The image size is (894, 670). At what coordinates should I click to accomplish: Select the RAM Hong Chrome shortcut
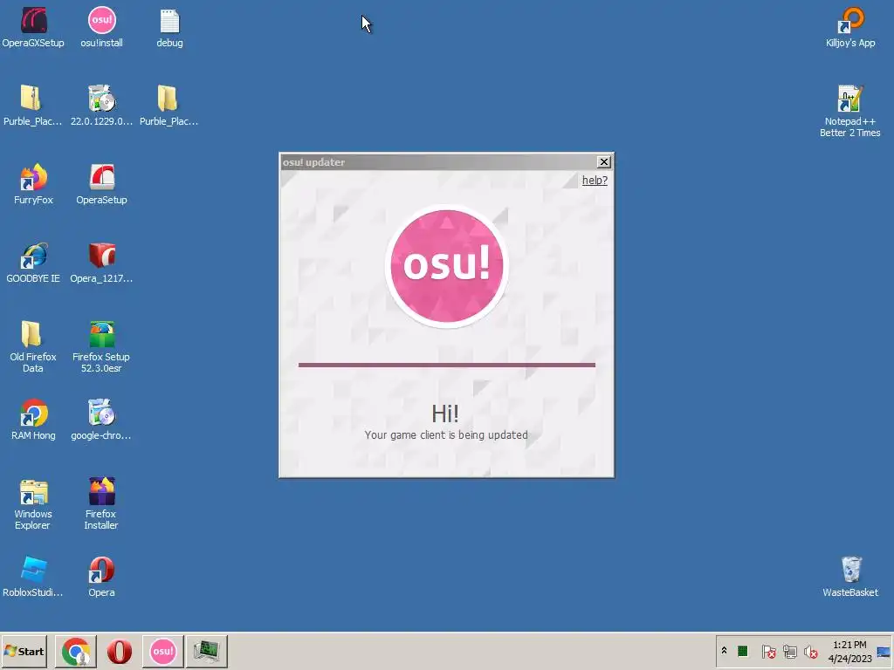point(33,420)
